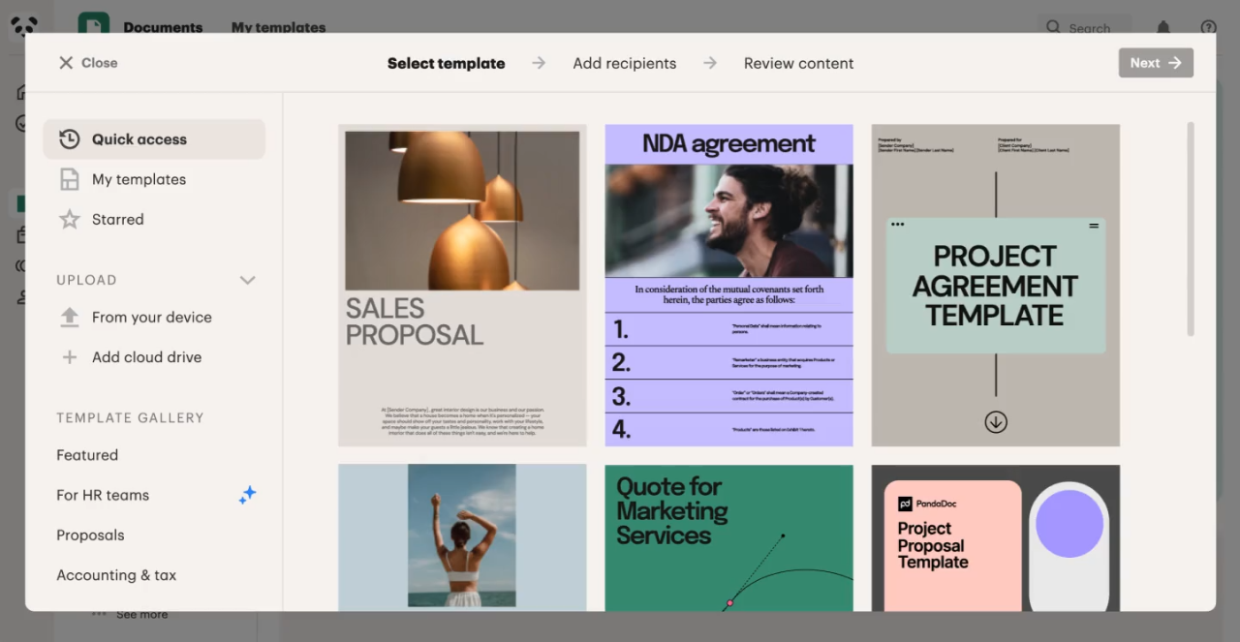The image size is (1240, 642).
Task: Select the Proposals gallery category
Action: (90, 535)
